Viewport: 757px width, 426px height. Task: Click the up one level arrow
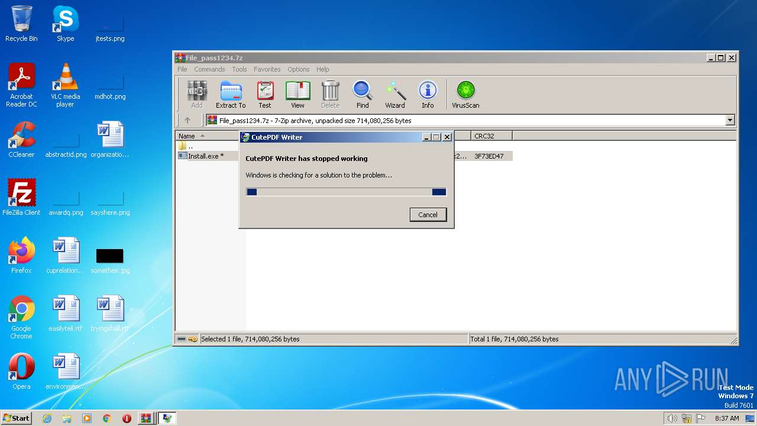(187, 120)
